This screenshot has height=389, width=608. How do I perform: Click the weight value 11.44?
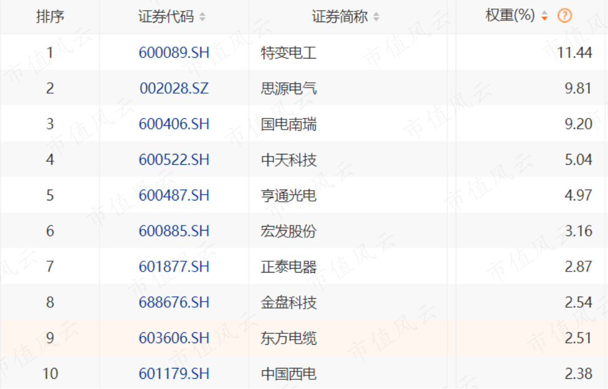pyautogui.click(x=574, y=53)
